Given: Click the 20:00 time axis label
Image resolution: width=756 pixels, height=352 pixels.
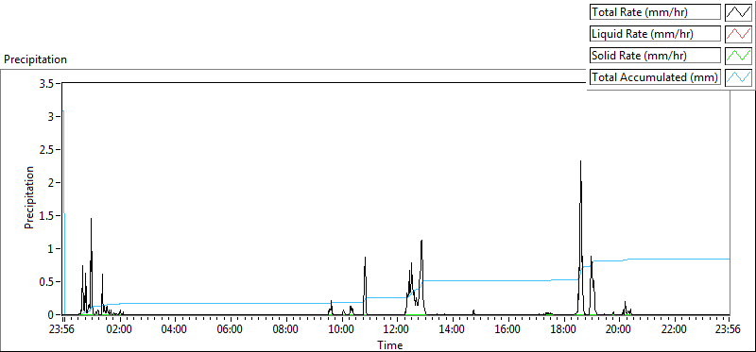Looking at the screenshot, I should pos(618,330).
